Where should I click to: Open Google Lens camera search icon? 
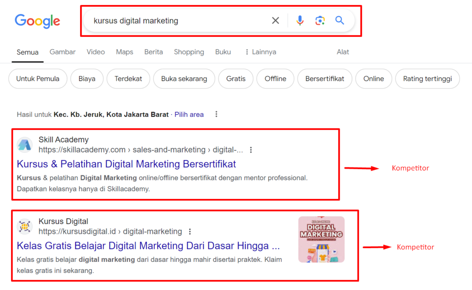pos(320,20)
